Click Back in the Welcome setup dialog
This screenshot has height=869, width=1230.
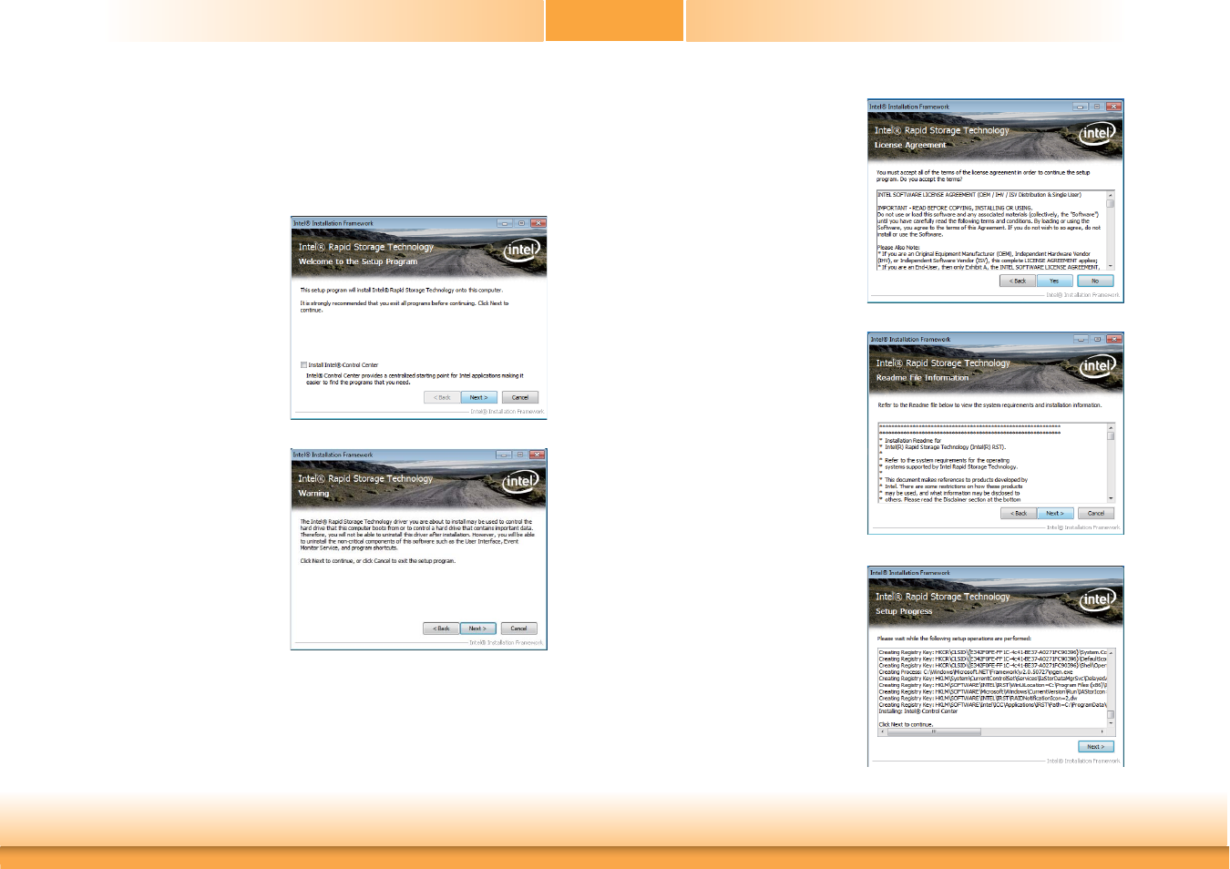tap(442, 397)
